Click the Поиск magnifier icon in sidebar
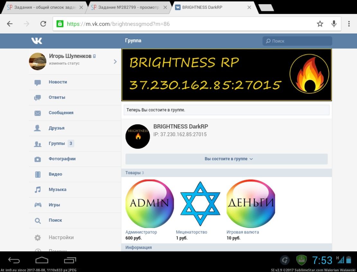Screen dimensions: 357x272 tap(38, 220)
